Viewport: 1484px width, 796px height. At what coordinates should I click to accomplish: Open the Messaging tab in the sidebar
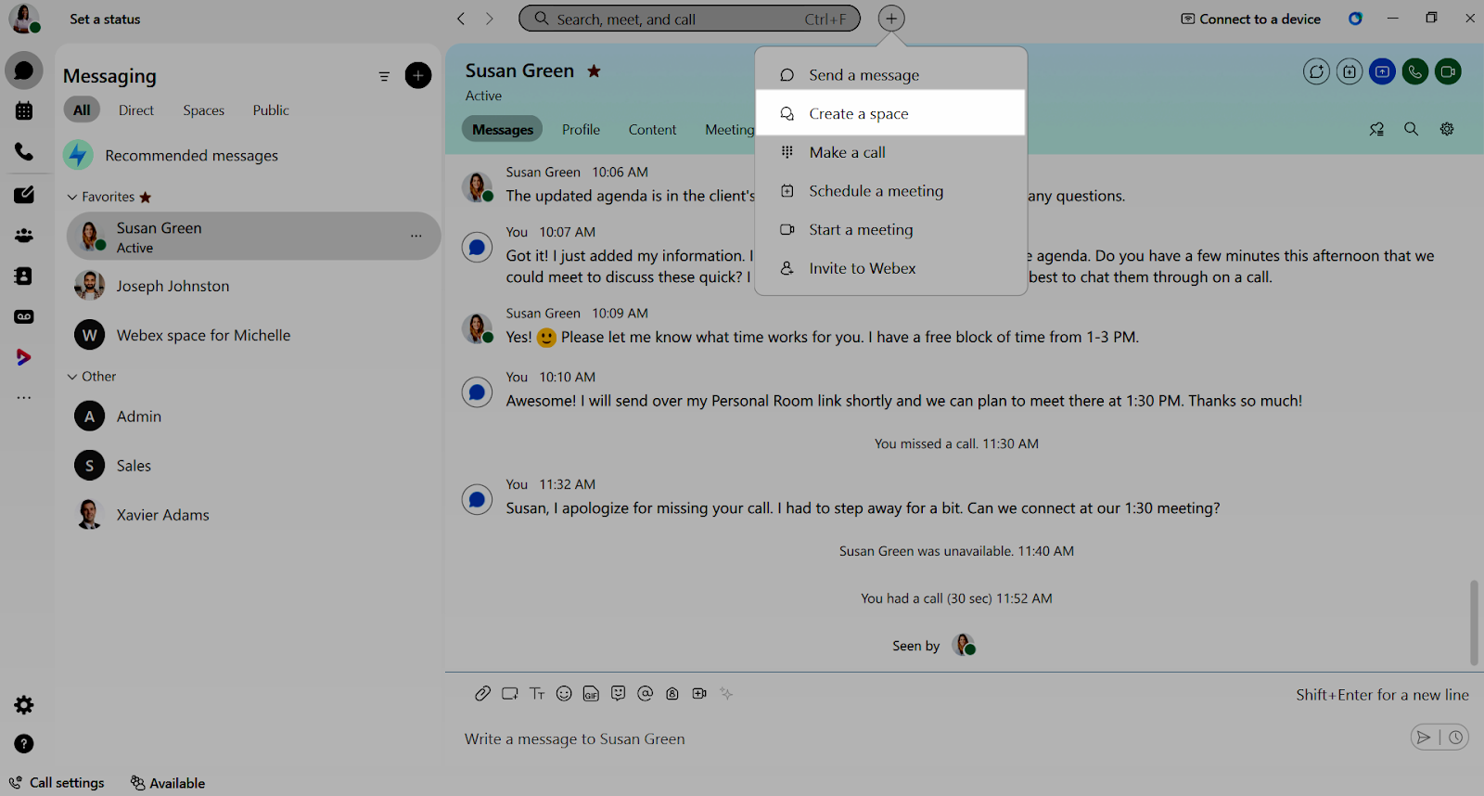point(24,71)
